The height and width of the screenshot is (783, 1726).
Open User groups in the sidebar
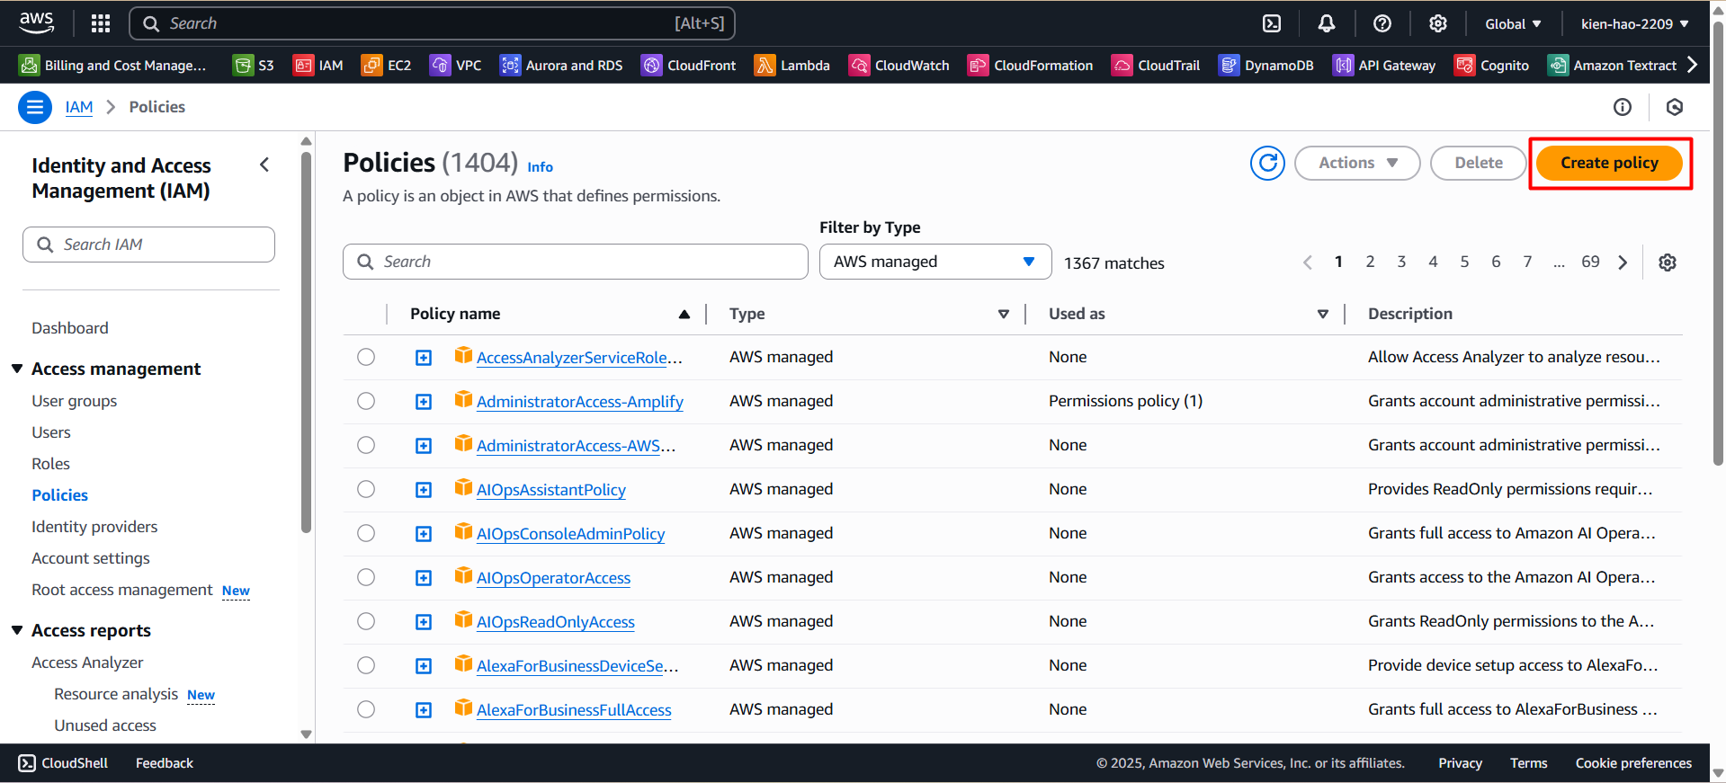75,401
